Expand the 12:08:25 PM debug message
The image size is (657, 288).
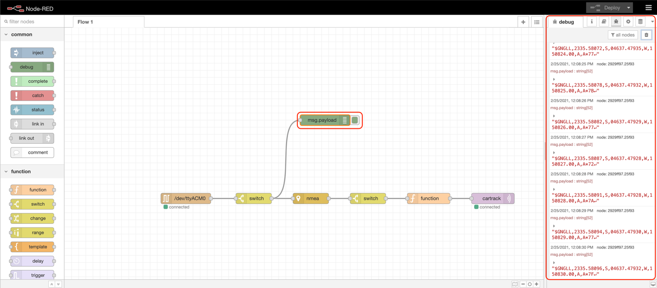554,79
